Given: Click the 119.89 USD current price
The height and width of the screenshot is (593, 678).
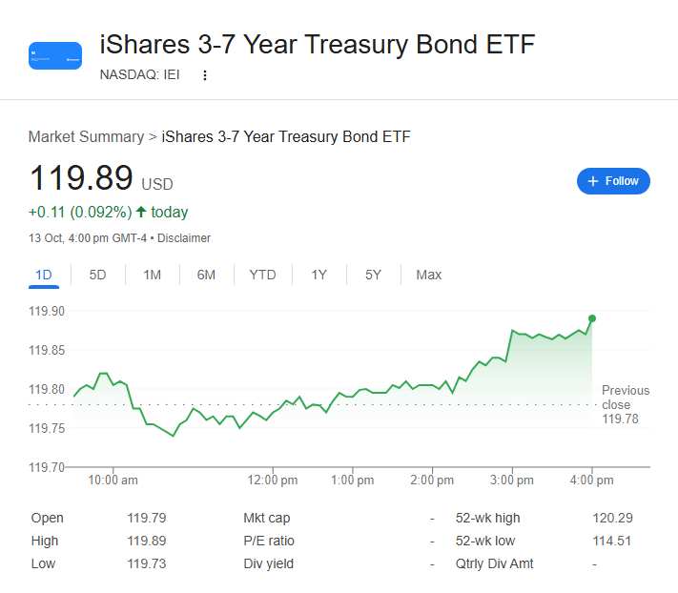Looking at the screenshot, I should pos(84,179).
